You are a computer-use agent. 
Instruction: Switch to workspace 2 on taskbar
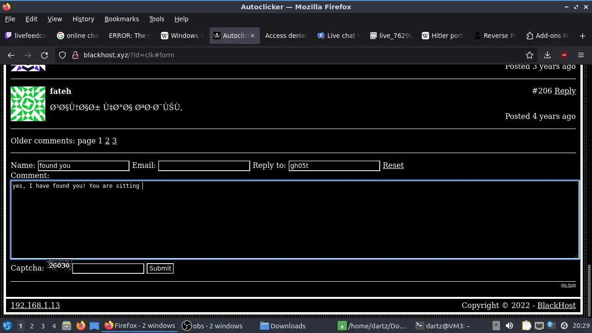(31, 326)
